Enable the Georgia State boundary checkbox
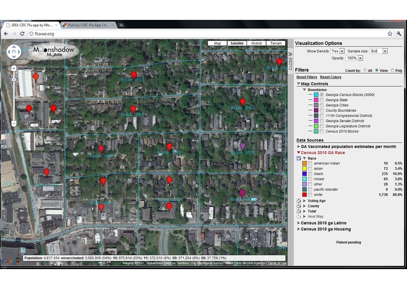This screenshot has width=407, height=289. point(322,100)
